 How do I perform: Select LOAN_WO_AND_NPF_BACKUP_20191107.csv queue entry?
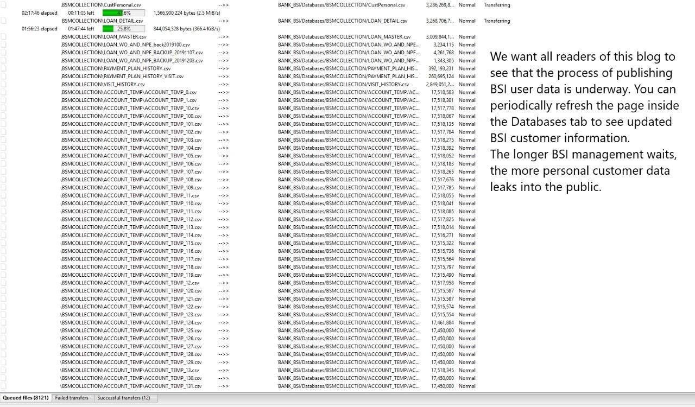click(x=131, y=53)
